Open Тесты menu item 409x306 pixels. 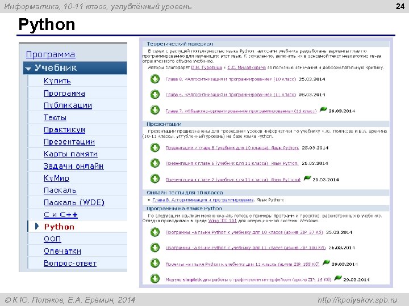pos(55,118)
